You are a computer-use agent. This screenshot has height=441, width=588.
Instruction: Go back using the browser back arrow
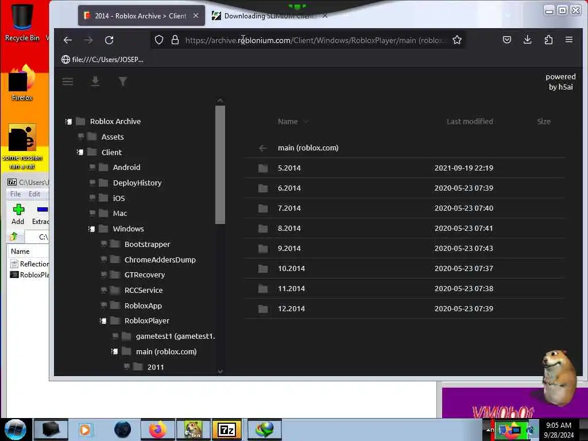click(x=68, y=40)
